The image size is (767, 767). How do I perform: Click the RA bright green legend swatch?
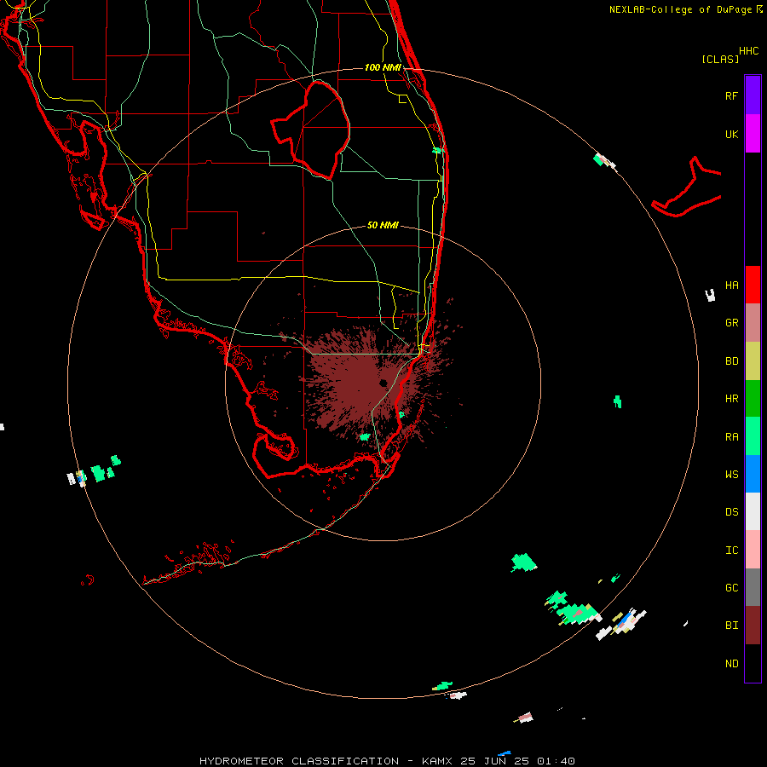pyautogui.click(x=753, y=436)
